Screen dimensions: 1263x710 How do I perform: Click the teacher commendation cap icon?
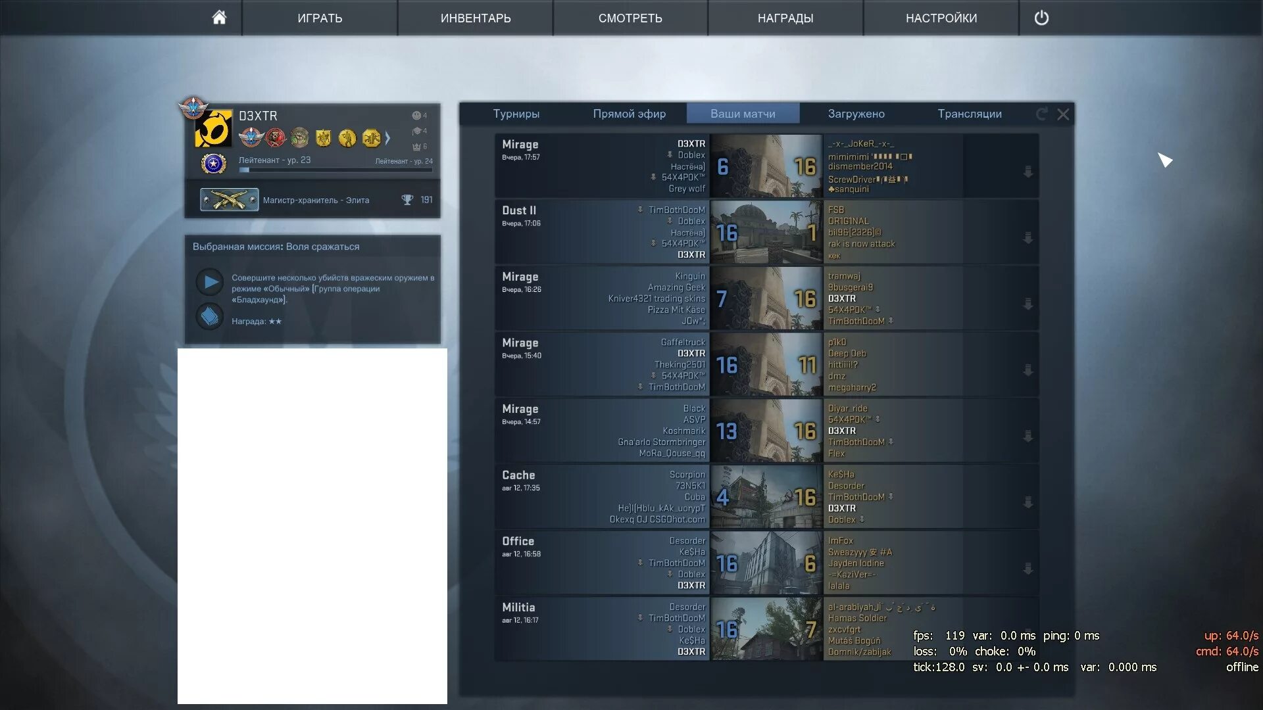coord(416,131)
